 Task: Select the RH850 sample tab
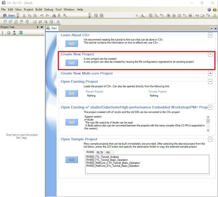[90, 152]
